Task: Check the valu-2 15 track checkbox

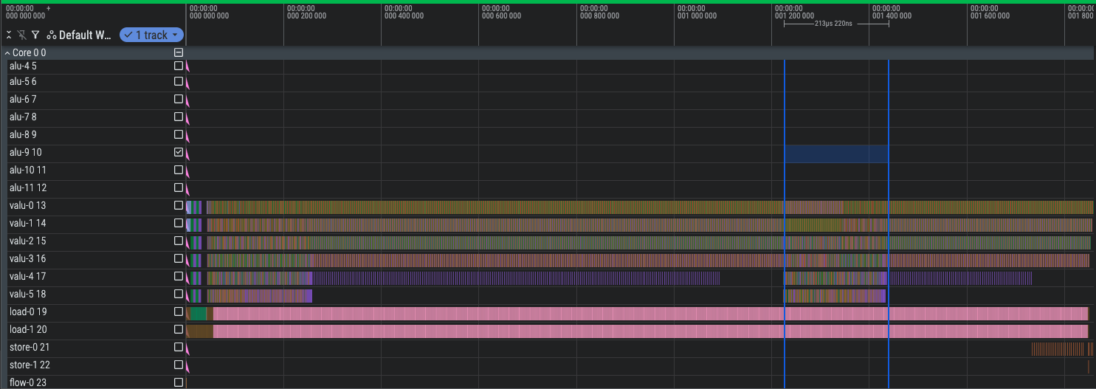Action: [x=178, y=241]
